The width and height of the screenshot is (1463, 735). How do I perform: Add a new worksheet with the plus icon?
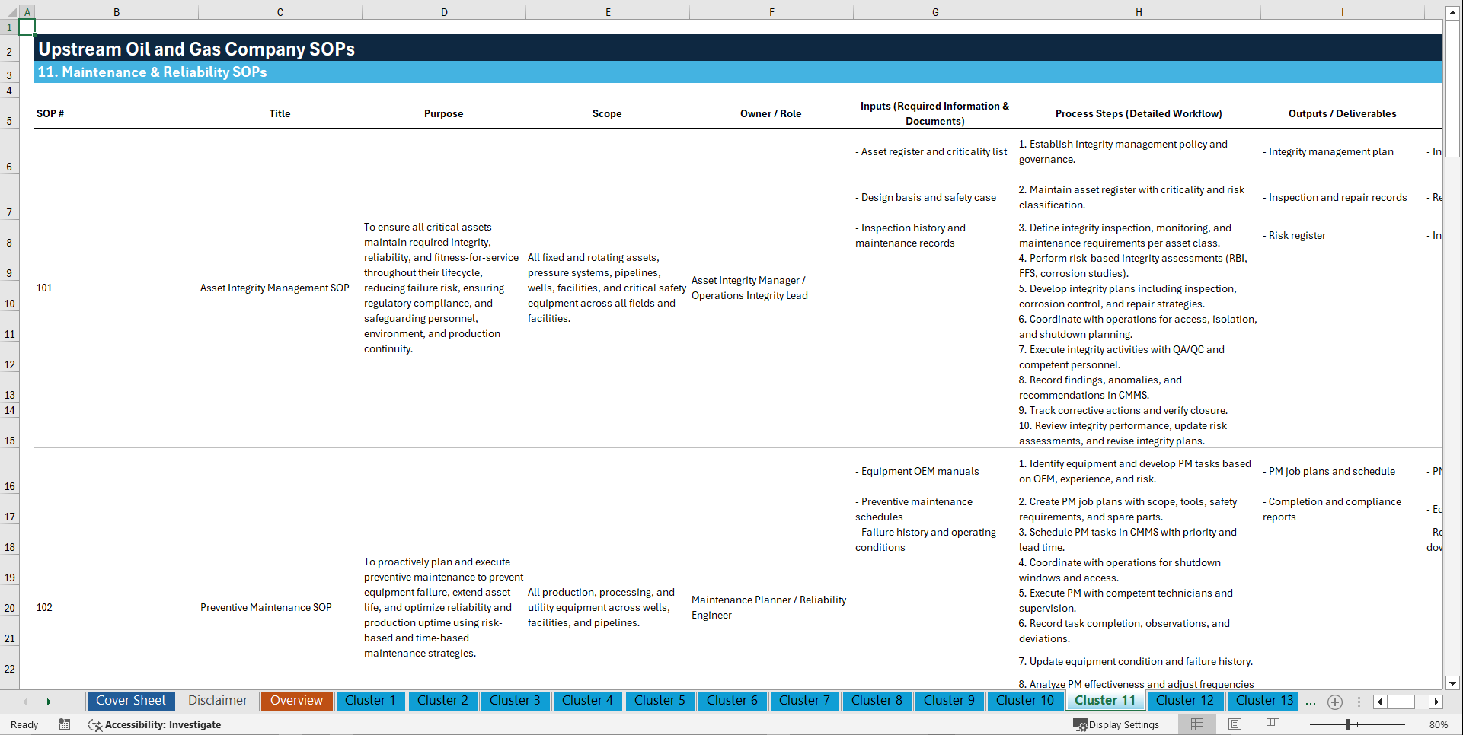pyautogui.click(x=1334, y=702)
